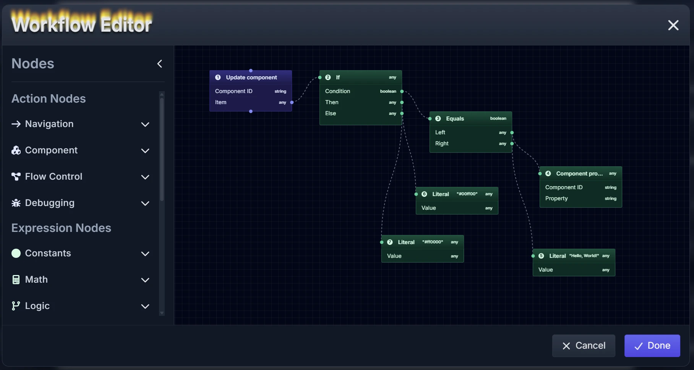Select the Component pro... node header

(581, 174)
